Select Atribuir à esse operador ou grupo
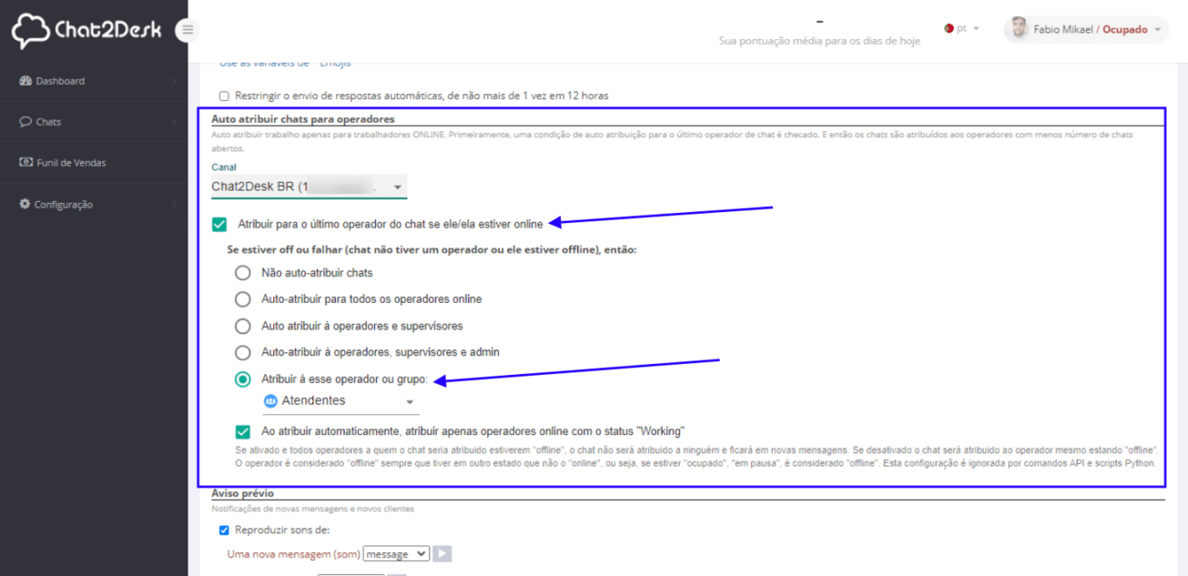Screen dimensions: 1188x576 243,379
